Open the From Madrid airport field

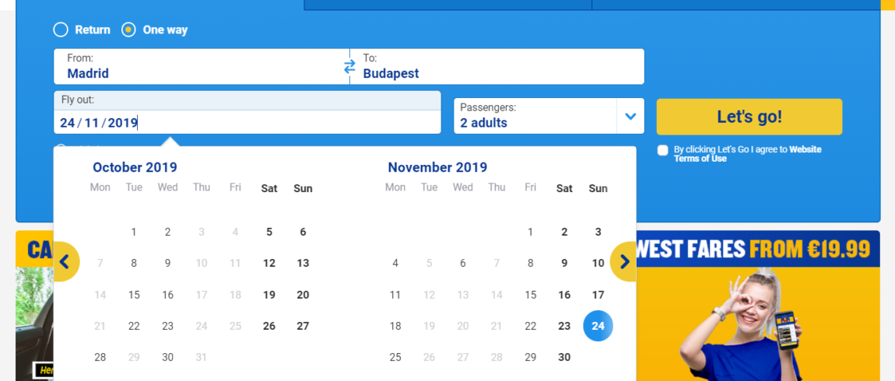coord(202,67)
